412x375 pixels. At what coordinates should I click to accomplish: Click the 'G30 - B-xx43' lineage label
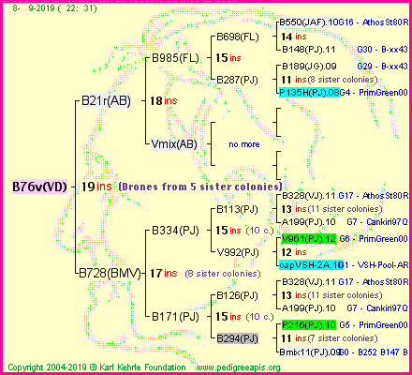(382, 50)
